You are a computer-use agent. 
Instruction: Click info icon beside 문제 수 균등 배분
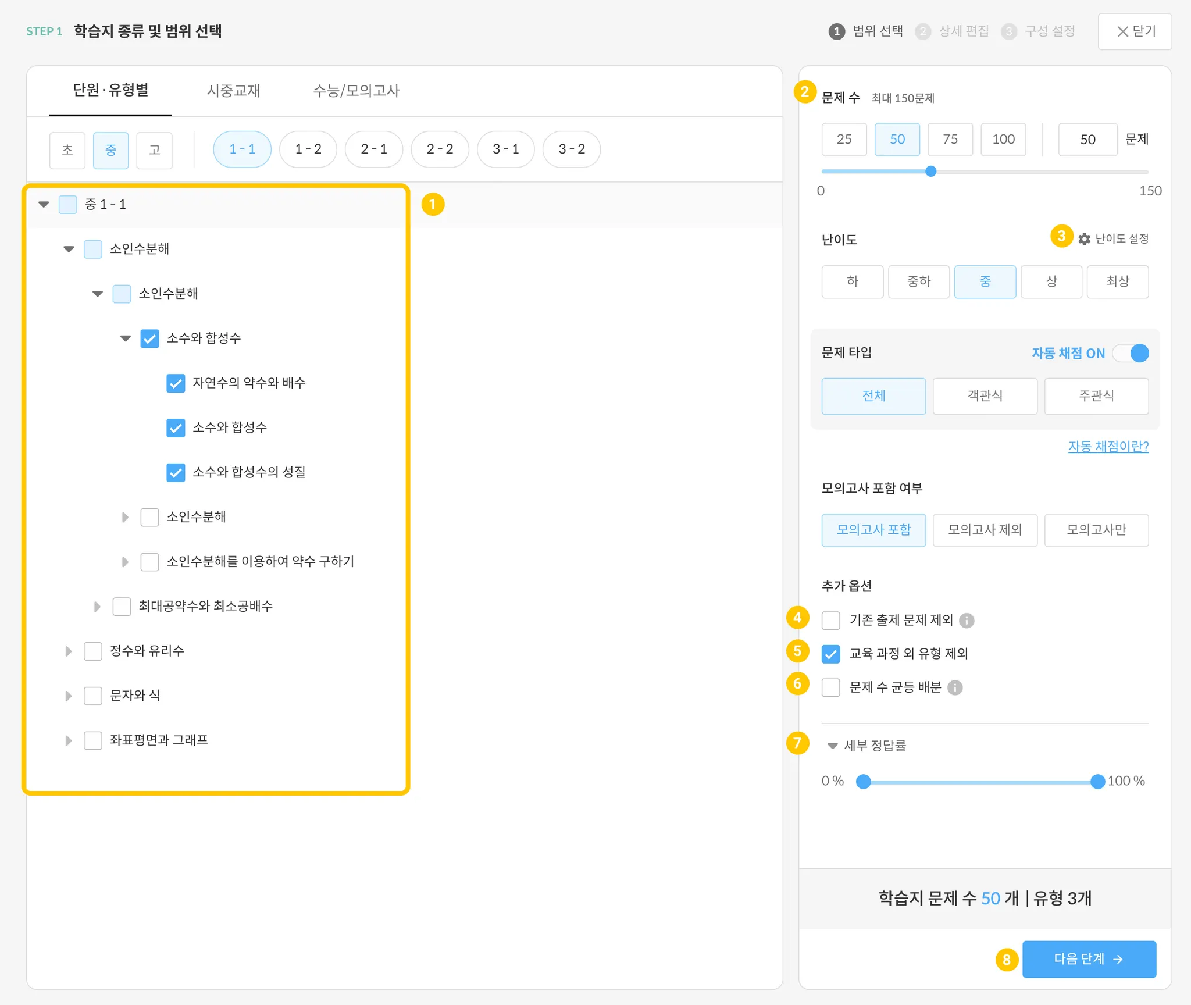(x=955, y=688)
